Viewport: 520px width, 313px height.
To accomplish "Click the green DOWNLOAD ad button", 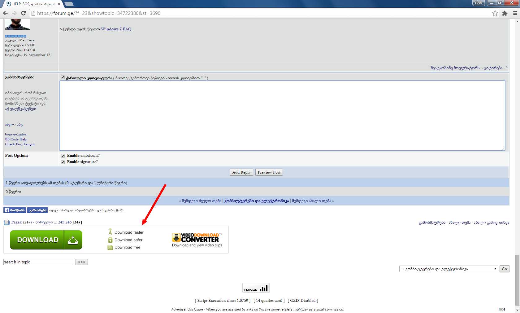I will [x=46, y=240].
